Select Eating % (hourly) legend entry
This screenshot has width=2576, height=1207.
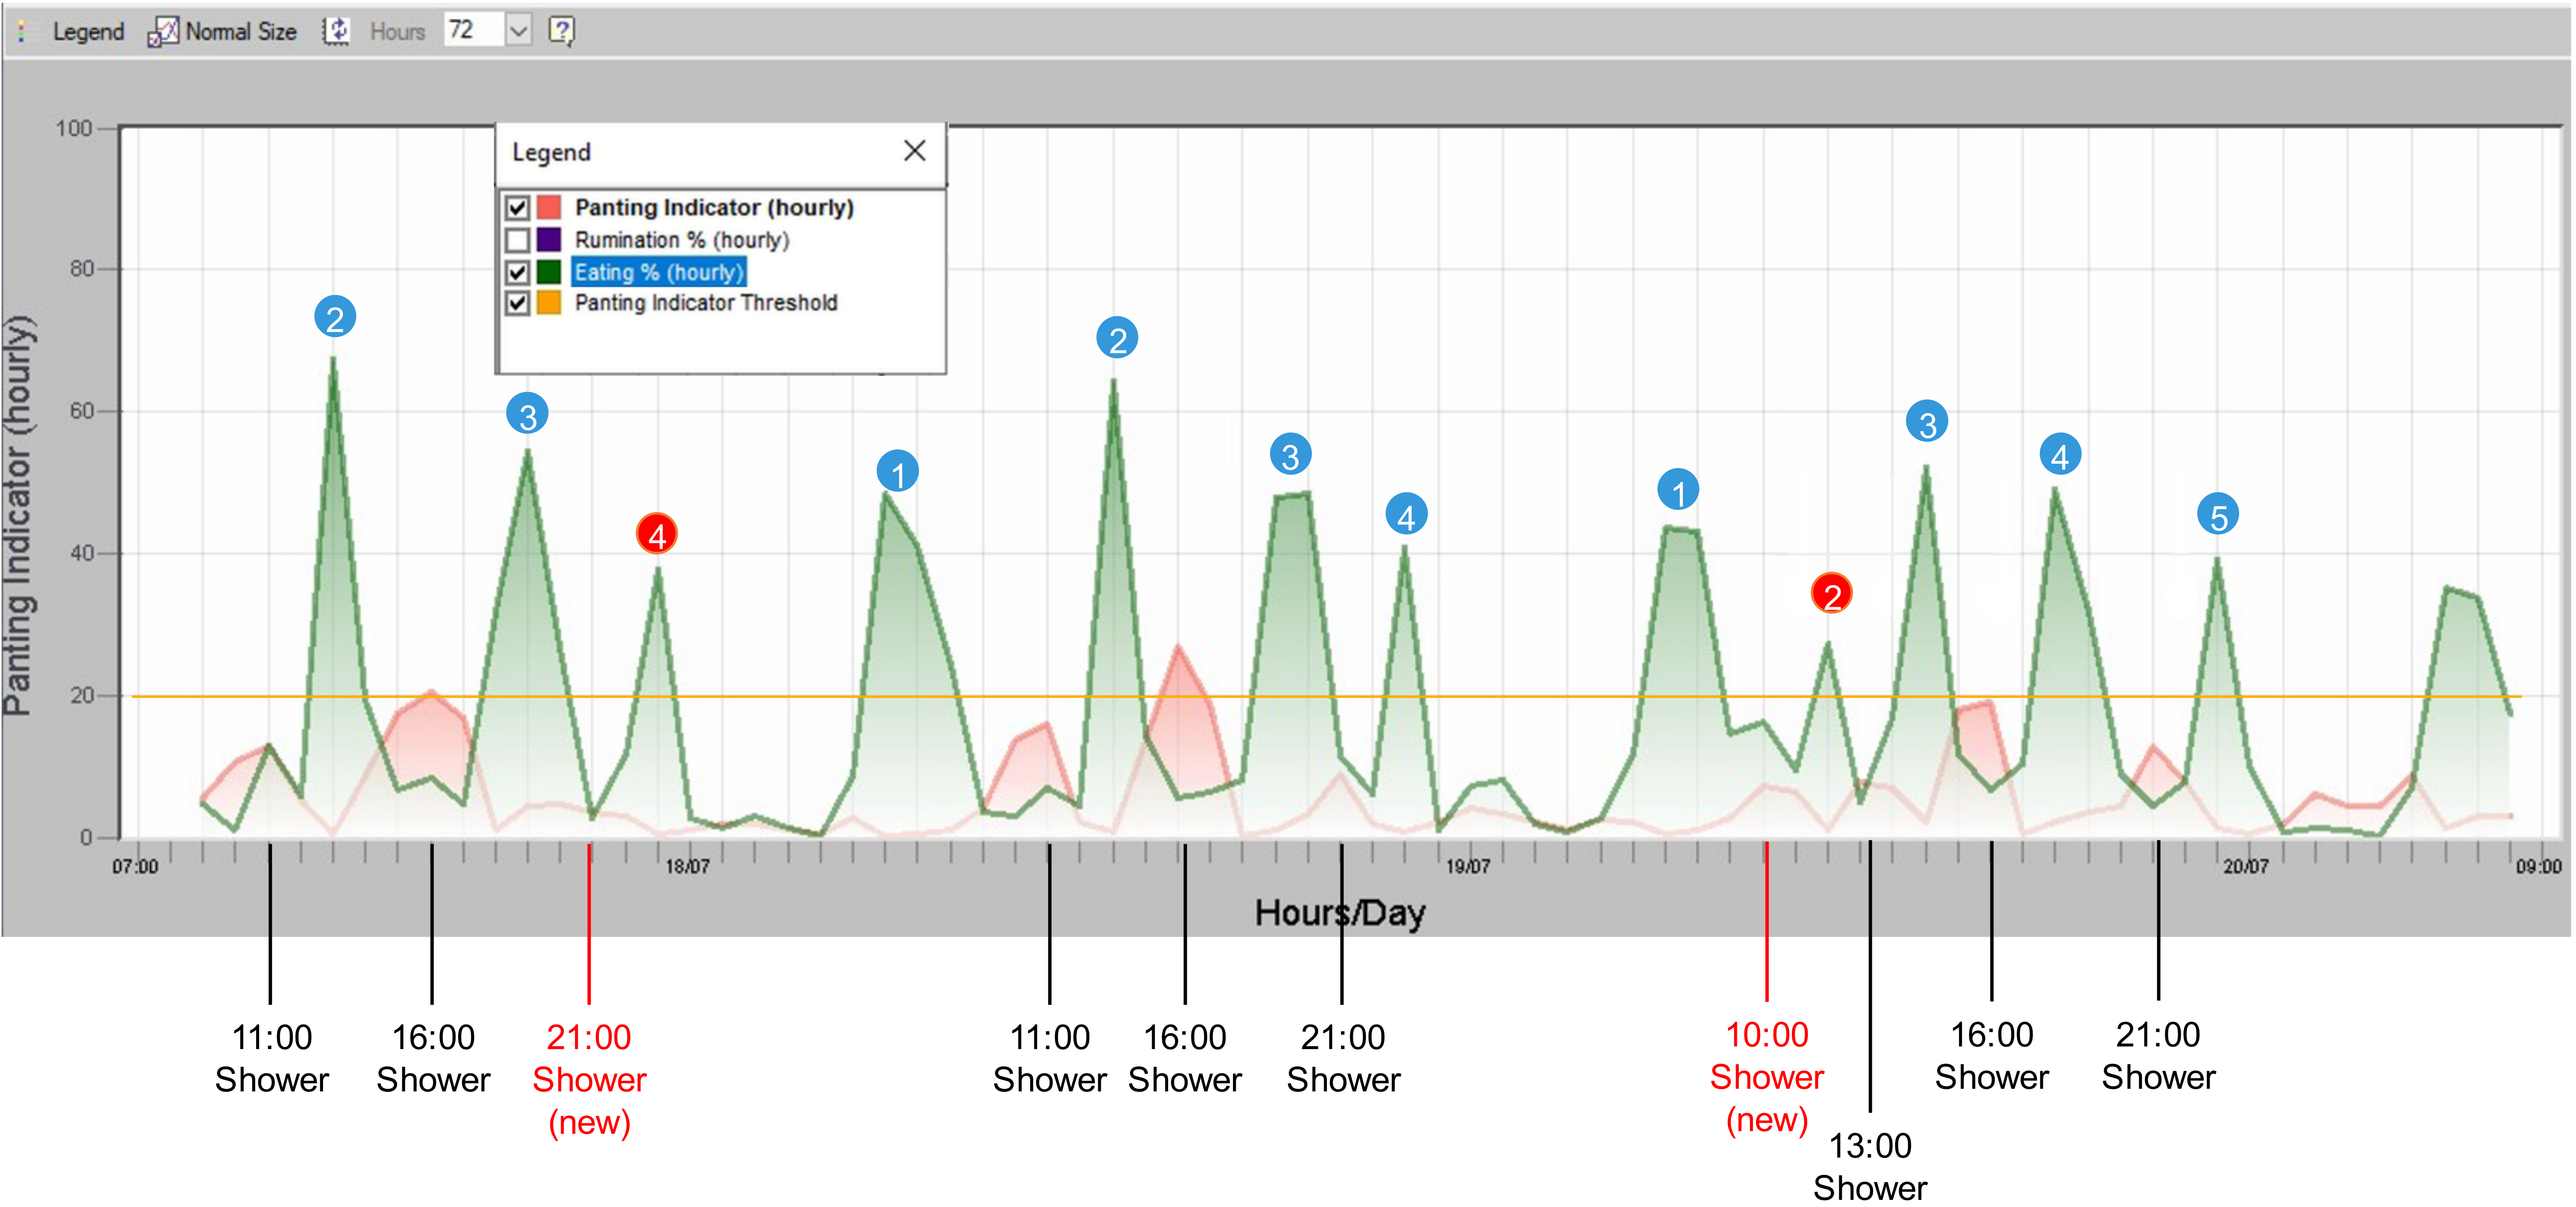click(659, 272)
